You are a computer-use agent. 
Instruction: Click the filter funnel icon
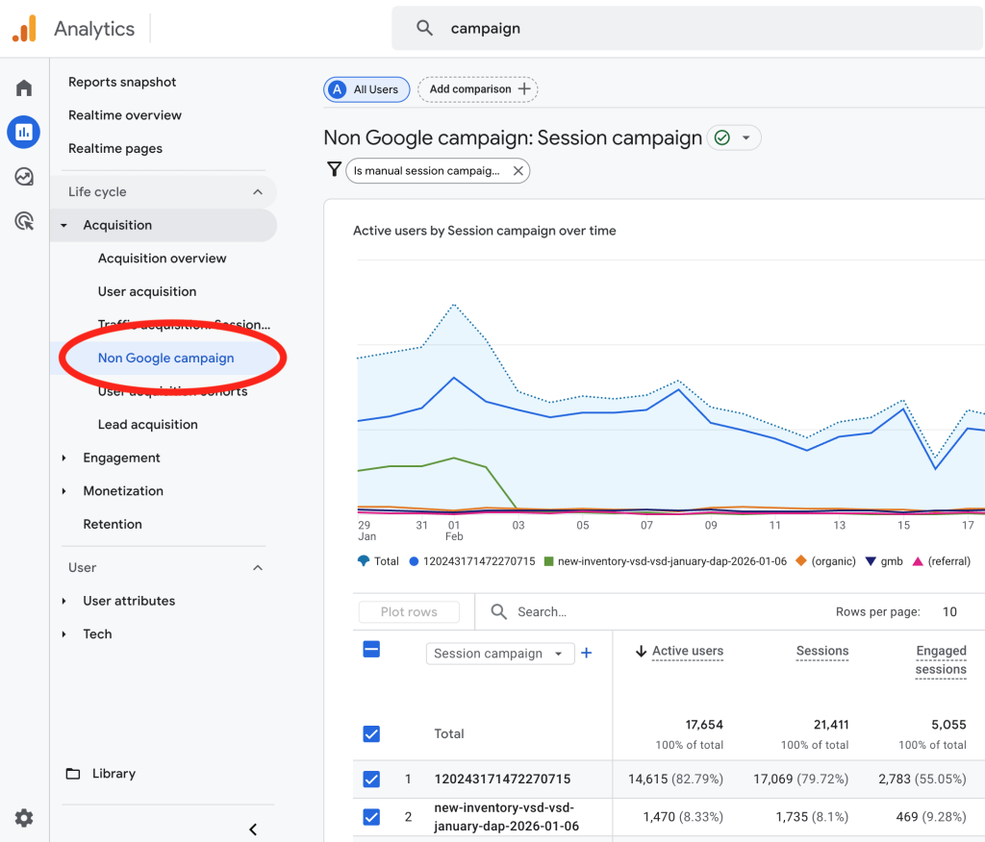click(334, 169)
